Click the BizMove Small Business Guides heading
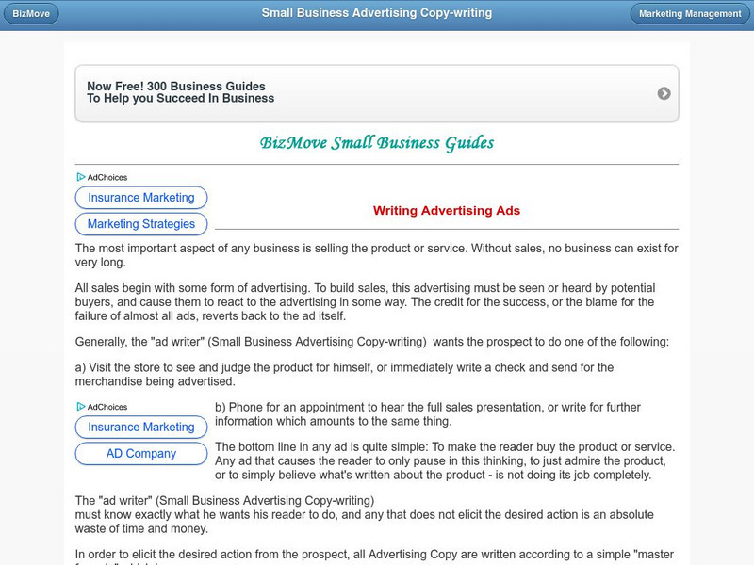The width and height of the screenshot is (754, 565). click(x=377, y=141)
